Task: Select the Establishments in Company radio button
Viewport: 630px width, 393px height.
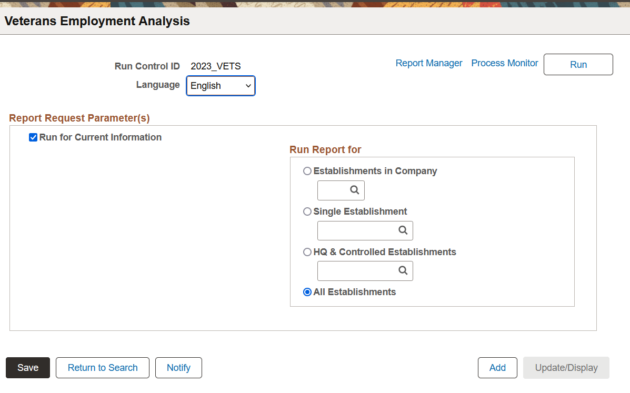Action: click(307, 171)
